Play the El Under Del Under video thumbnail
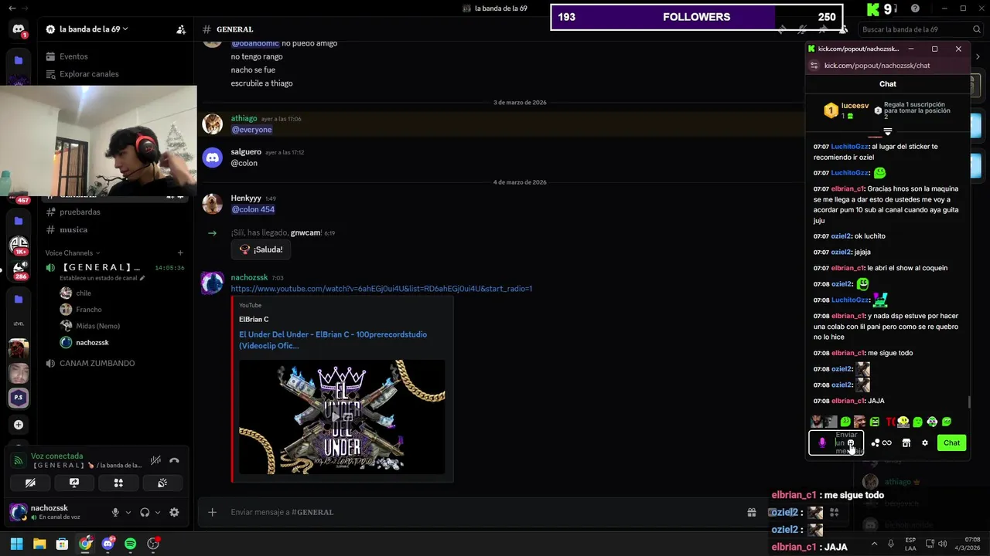 coord(342,417)
